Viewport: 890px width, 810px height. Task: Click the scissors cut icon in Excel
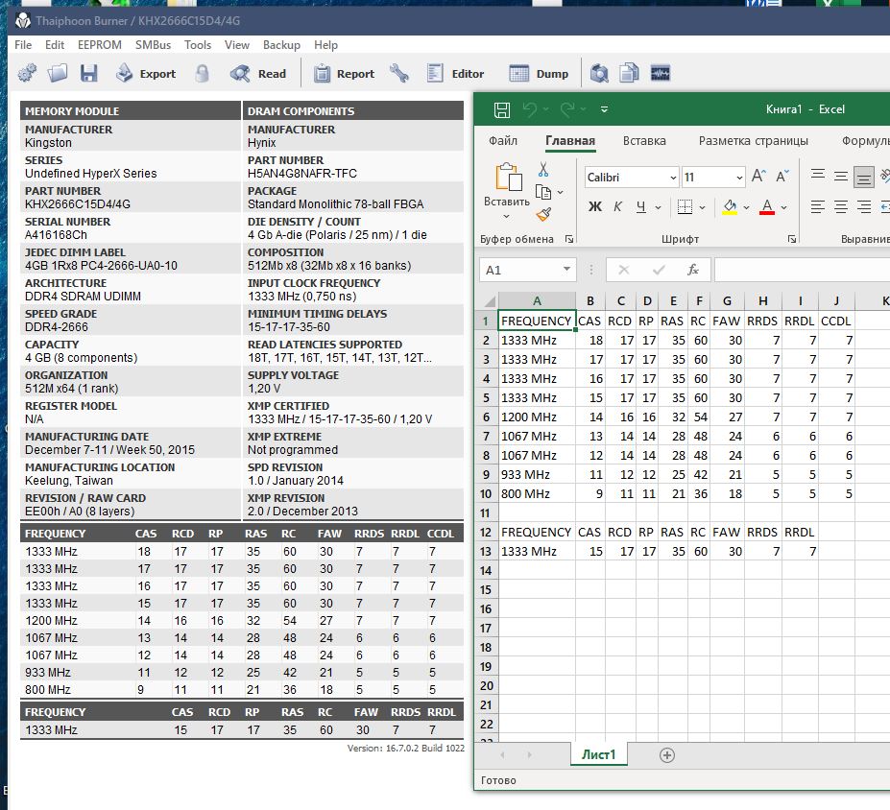pyautogui.click(x=543, y=169)
